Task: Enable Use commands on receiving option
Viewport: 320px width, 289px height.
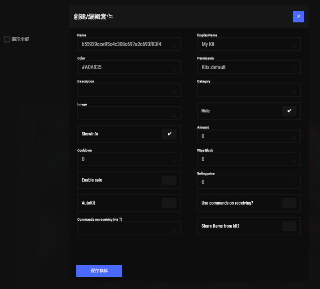Action: click(289, 203)
